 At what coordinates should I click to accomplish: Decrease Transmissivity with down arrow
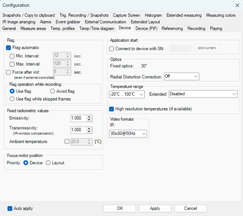point(89,131)
